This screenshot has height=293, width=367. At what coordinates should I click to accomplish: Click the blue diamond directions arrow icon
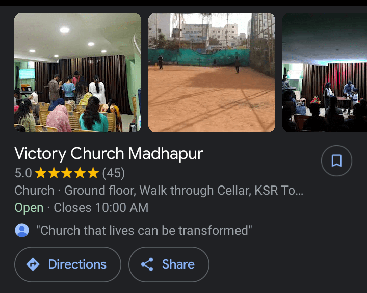click(x=33, y=264)
